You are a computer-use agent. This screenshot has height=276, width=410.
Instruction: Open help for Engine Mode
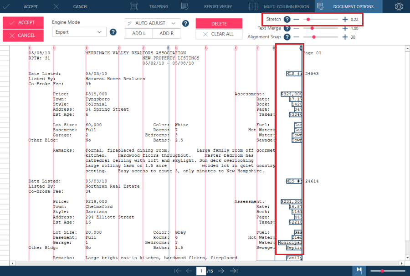[113, 32]
